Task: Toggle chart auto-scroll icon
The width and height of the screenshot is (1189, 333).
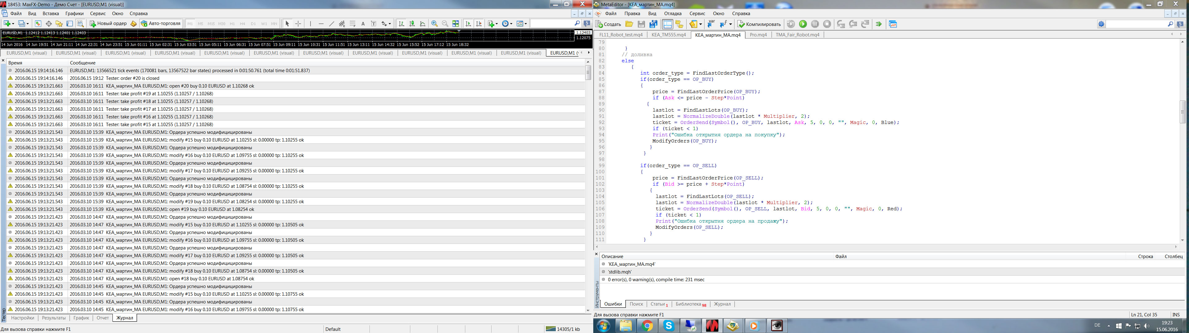Action: pos(468,23)
